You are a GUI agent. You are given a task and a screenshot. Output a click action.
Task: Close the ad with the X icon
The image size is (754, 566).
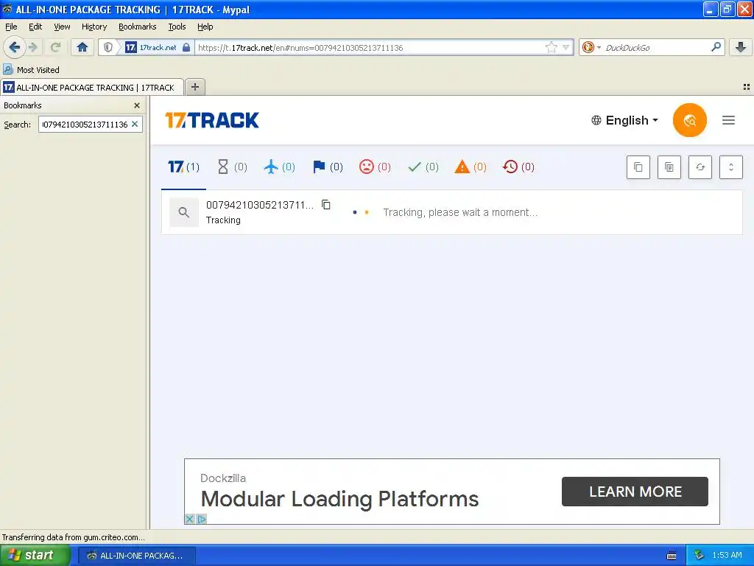pos(189,519)
